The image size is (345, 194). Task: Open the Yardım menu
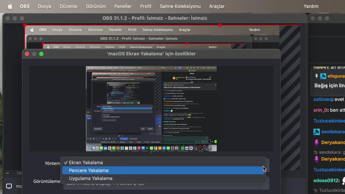311,6
